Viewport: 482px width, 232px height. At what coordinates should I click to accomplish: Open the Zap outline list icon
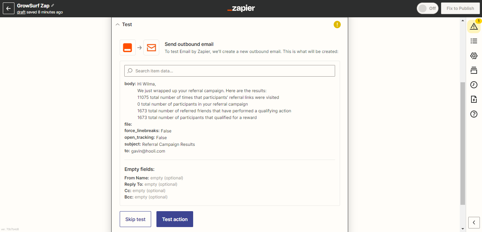(474, 41)
